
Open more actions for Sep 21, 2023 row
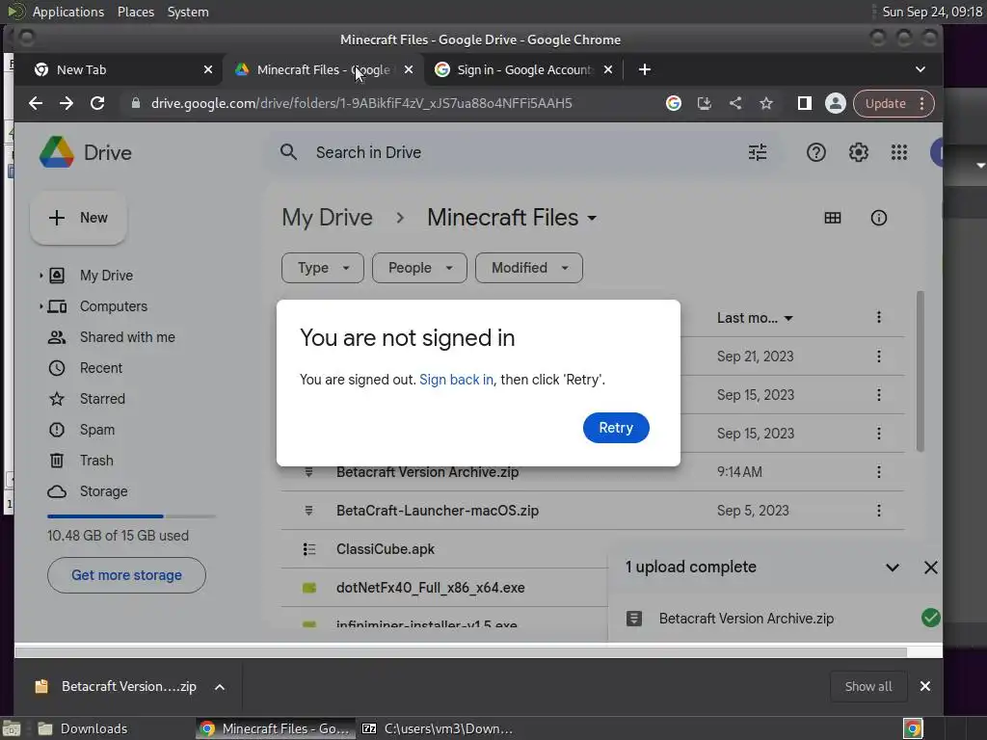point(879,357)
